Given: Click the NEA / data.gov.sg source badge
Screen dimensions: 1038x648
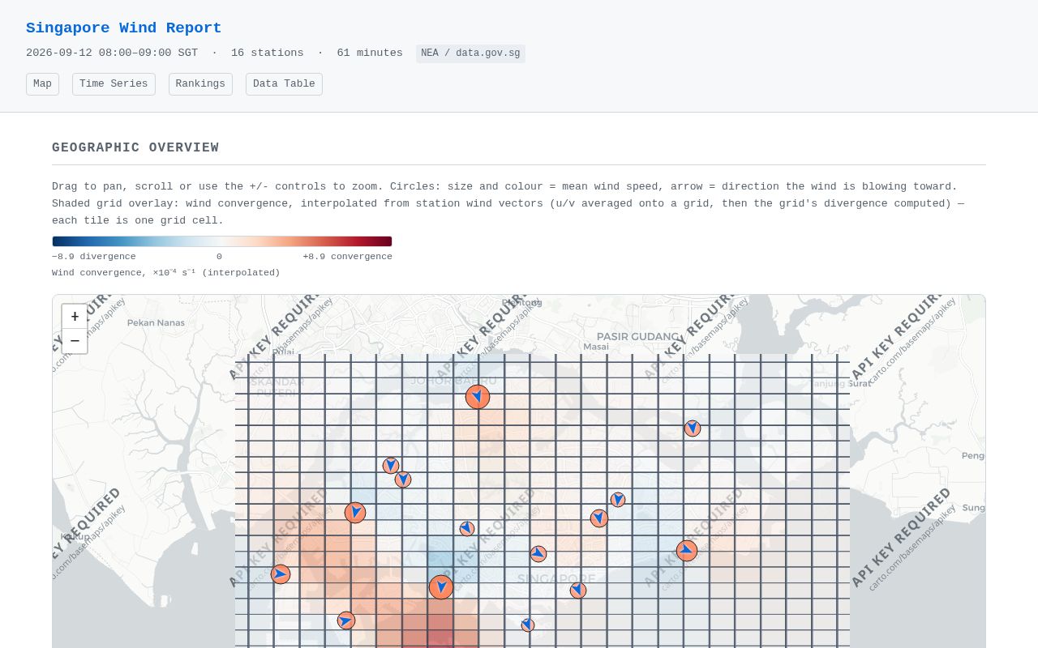Looking at the screenshot, I should point(470,53).
